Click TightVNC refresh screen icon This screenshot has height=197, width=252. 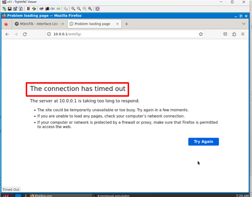point(34,8)
